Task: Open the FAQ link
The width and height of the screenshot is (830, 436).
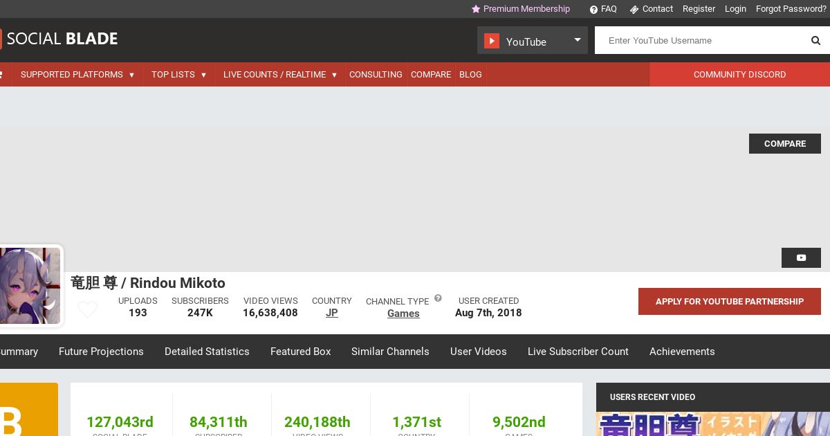Action: (609, 9)
